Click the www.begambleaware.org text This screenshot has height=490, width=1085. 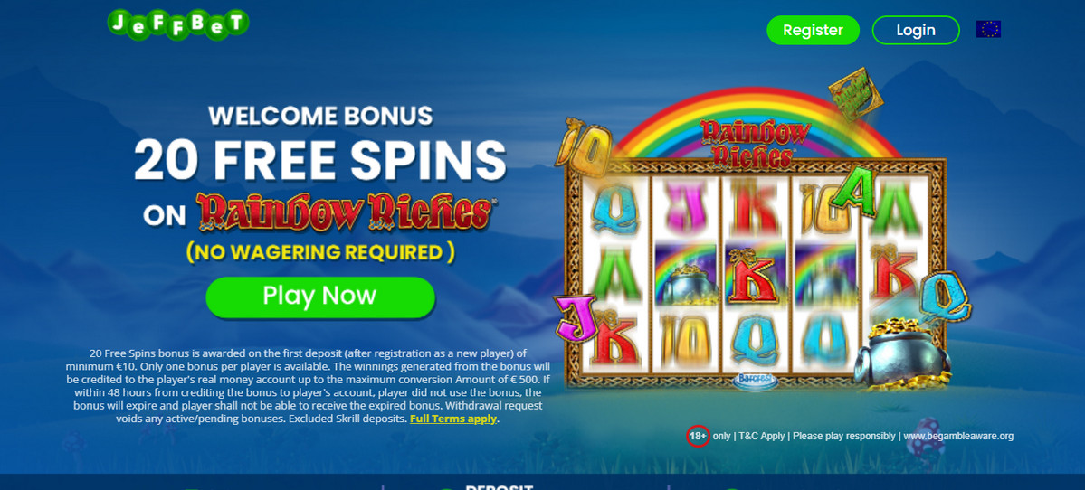(x=958, y=436)
